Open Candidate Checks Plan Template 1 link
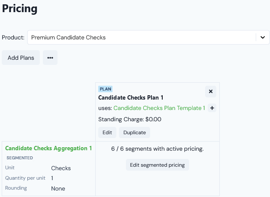This screenshot has height=197, width=270. click(x=159, y=108)
